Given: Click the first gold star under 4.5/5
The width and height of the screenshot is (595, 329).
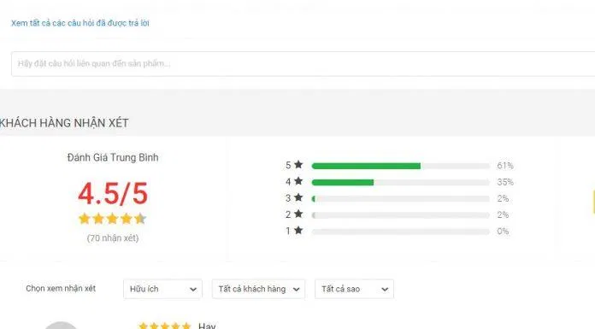Looking at the screenshot, I should tap(85, 218).
